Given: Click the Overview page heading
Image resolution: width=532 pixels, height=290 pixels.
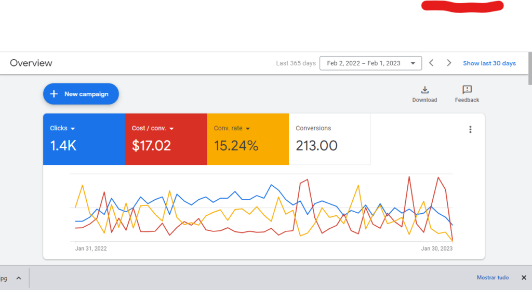Looking at the screenshot, I should coord(31,63).
